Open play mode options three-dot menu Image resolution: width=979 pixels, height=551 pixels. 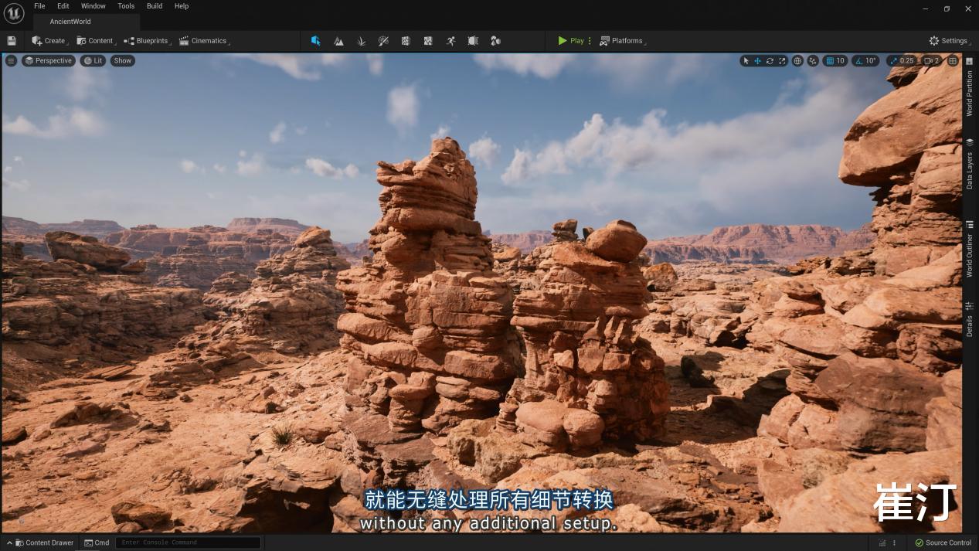[x=590, y=41]
